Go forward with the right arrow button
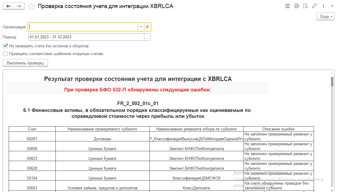 tap(19, 6)
